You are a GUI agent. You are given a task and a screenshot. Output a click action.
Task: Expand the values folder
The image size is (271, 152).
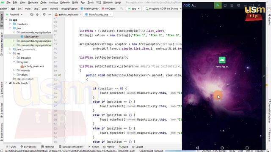pos(14,75)
